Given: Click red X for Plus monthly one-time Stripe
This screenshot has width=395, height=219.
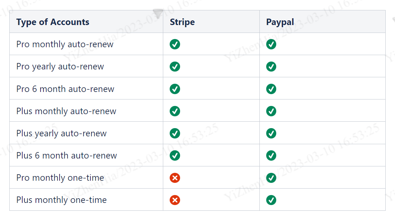Looking at the screenshot, I should click(175, 200).
